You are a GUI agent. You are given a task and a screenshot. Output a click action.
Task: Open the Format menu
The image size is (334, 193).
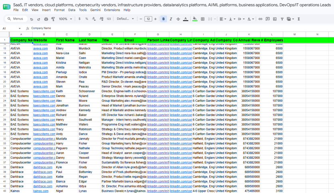pos(59,10)
